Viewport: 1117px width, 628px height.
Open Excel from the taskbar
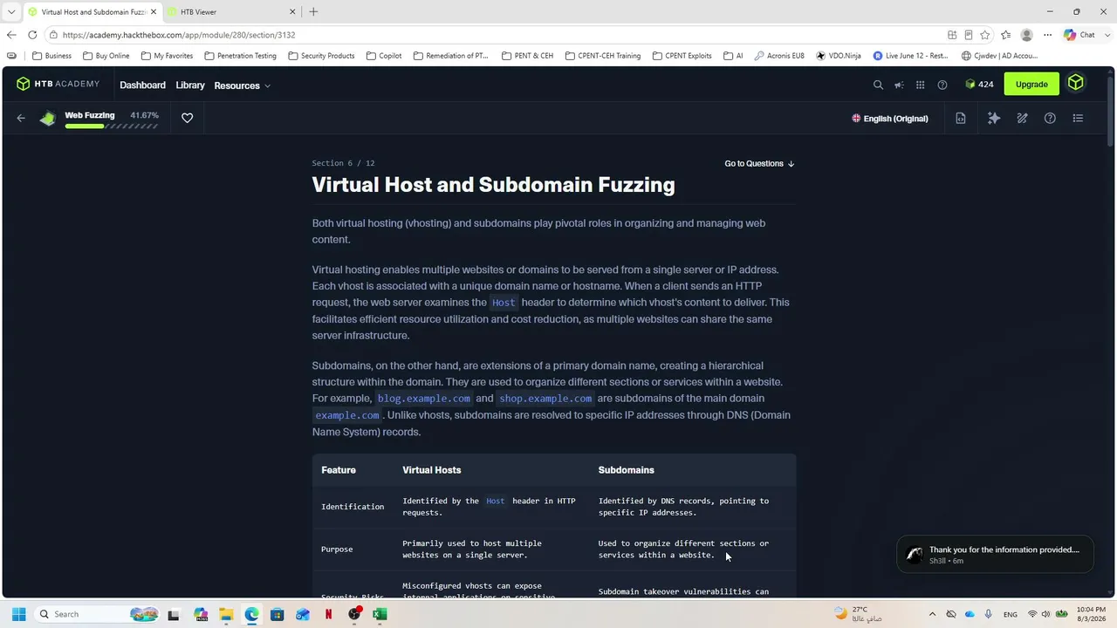click(380, 614)
